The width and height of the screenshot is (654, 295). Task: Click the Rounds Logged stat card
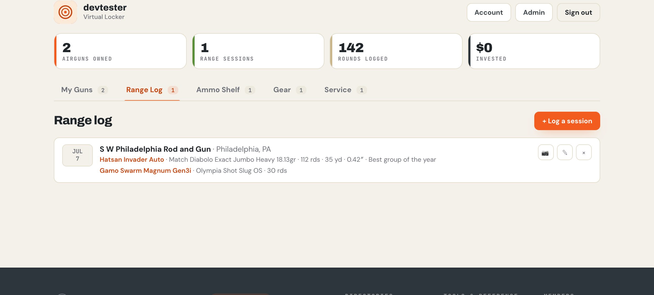(x=396, y=51)
